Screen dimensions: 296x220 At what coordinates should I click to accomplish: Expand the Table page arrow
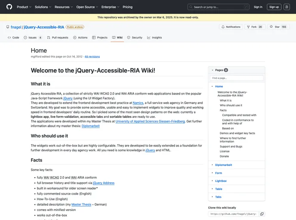click(x=212, y=189)
